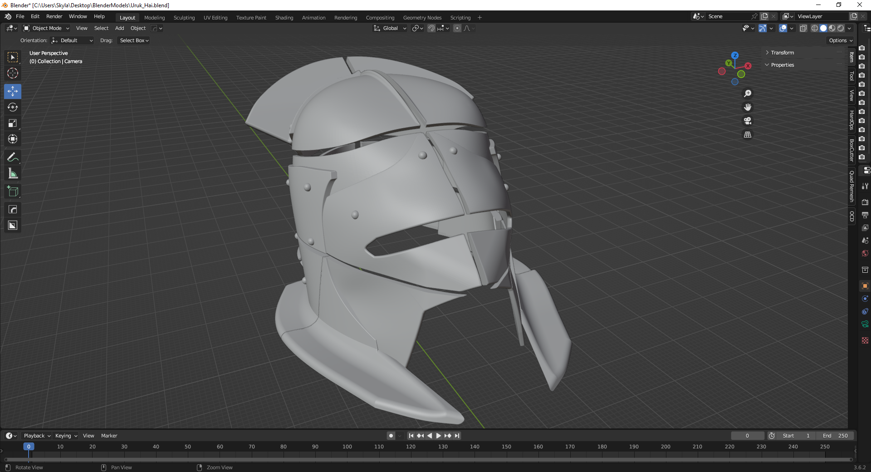Play the animation forward
871x472 pixels.
point(439,436)
